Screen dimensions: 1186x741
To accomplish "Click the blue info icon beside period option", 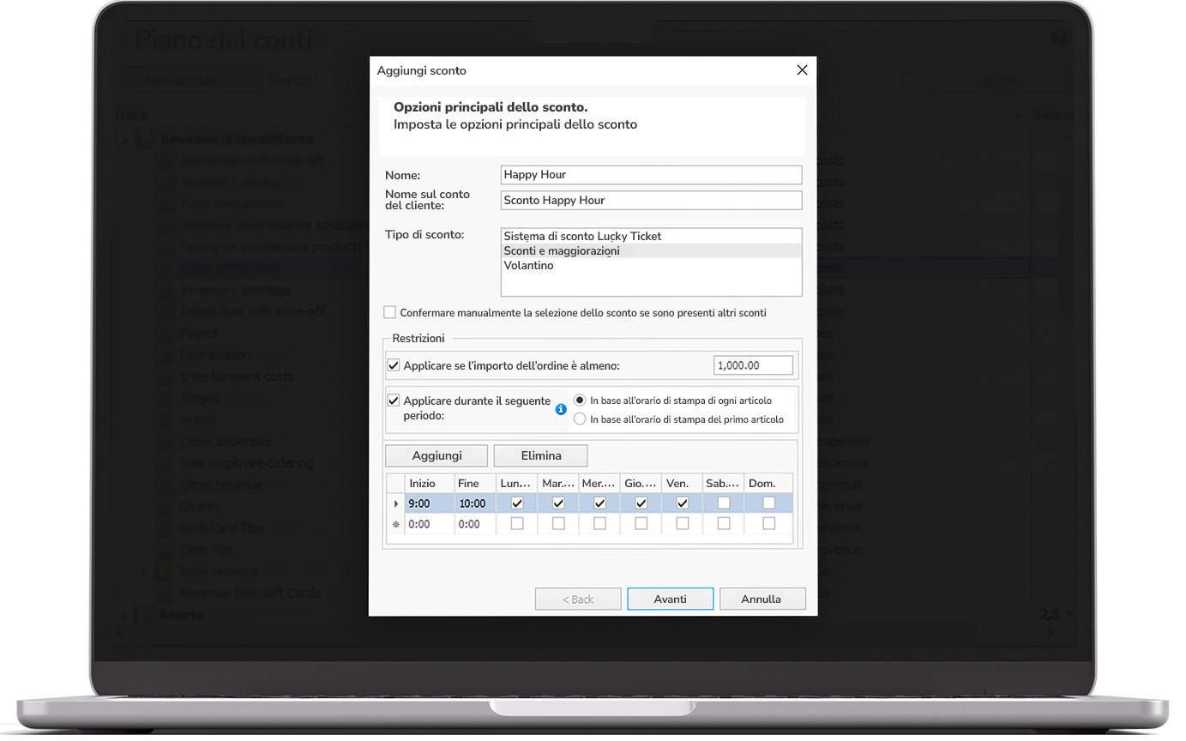I will point(561,410).
